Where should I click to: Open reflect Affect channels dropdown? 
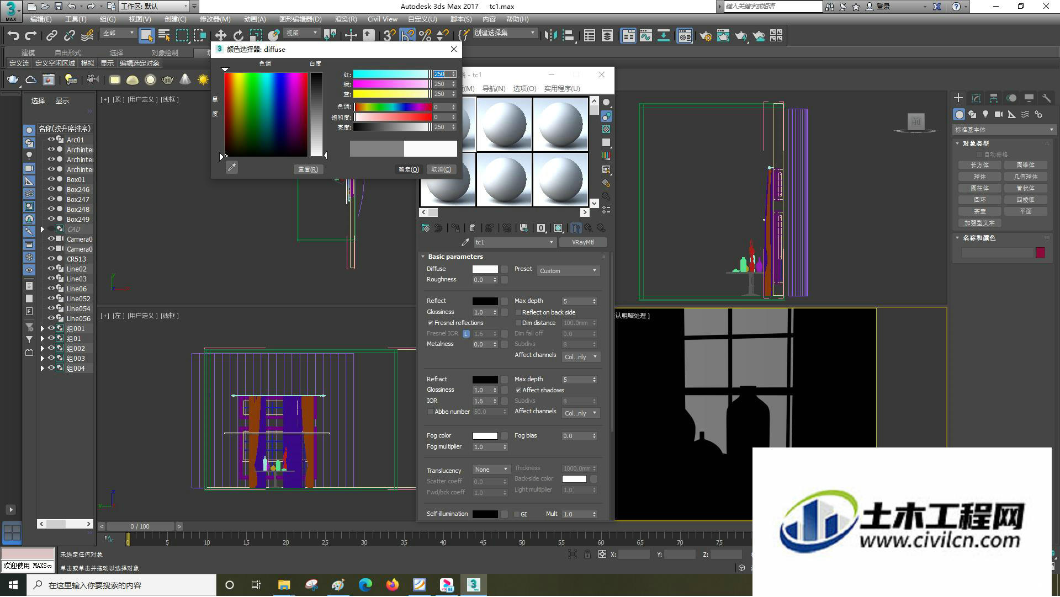point(581,357)
